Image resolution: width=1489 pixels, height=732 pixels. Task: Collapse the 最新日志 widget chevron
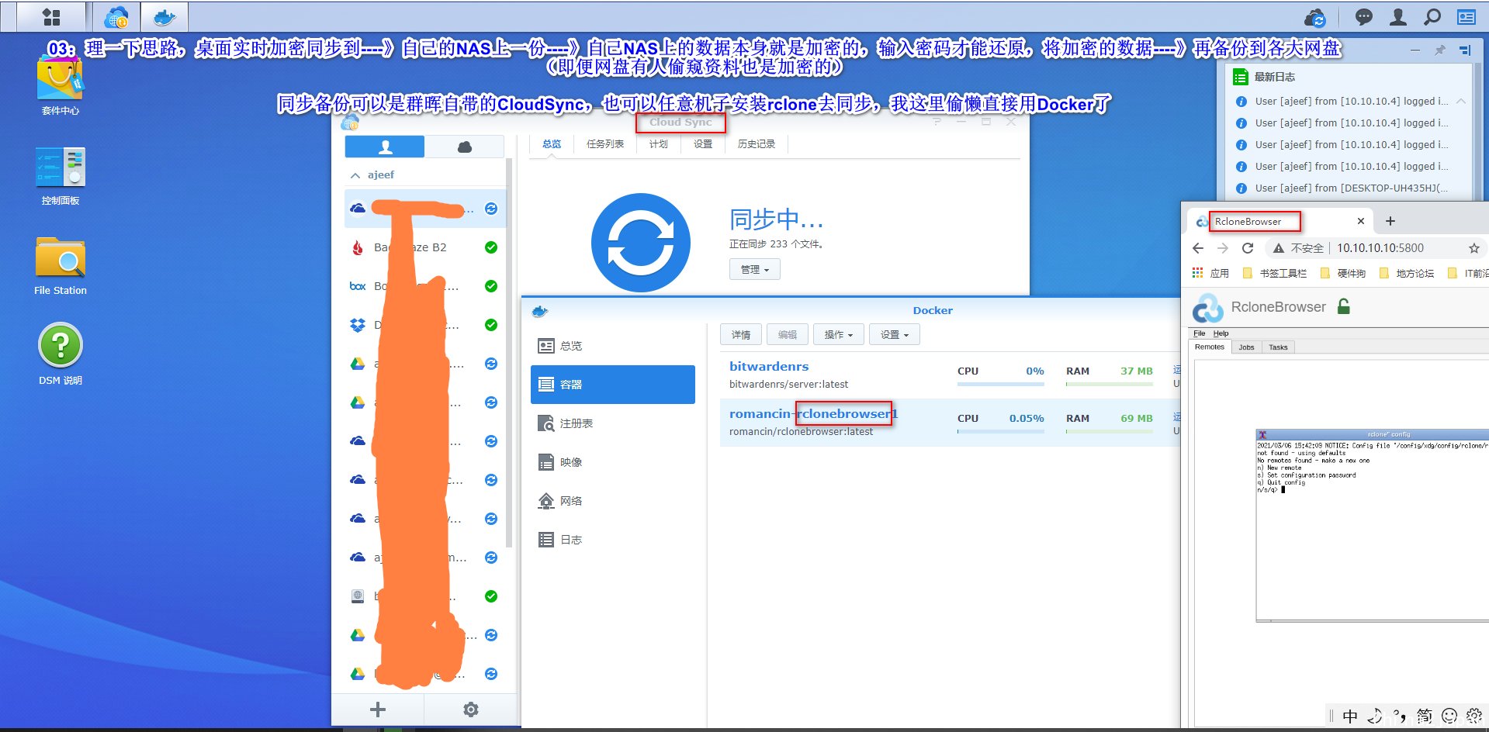click(x=1461, y=101)
